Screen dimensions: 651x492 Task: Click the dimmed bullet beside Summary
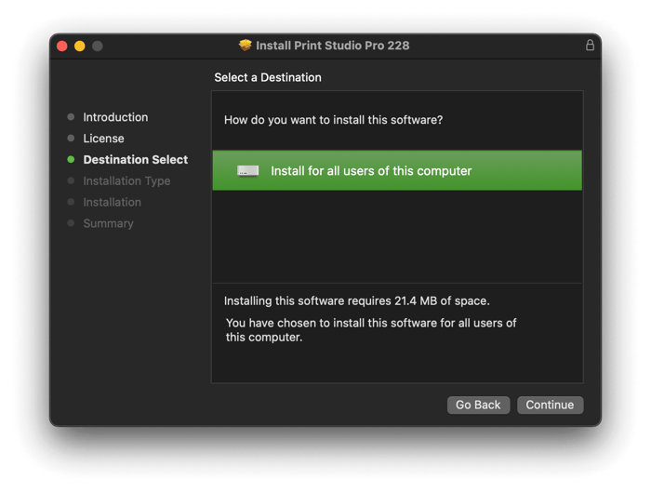(71, 223)
